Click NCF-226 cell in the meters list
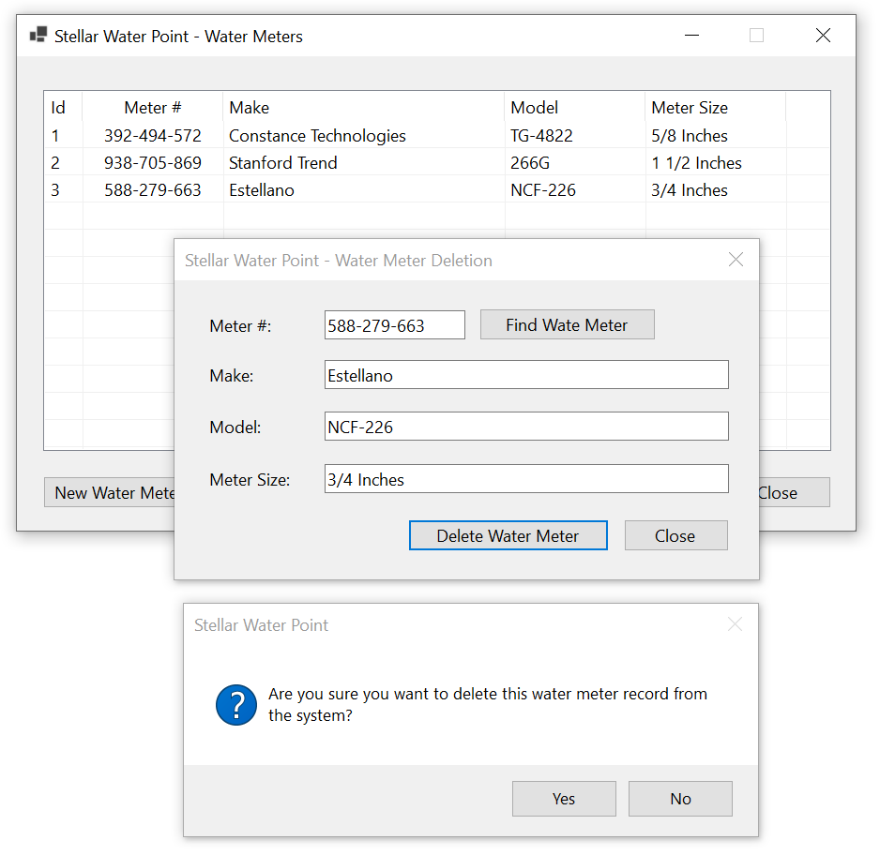 [543, 190]
